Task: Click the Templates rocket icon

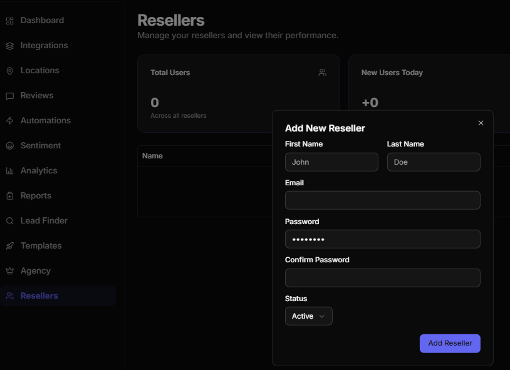Action: click(x=9, y=246)
